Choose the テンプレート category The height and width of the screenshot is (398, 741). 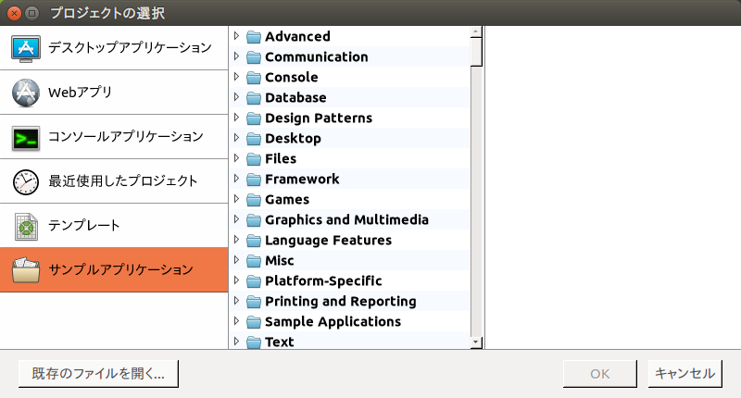(x=114, y=226)
